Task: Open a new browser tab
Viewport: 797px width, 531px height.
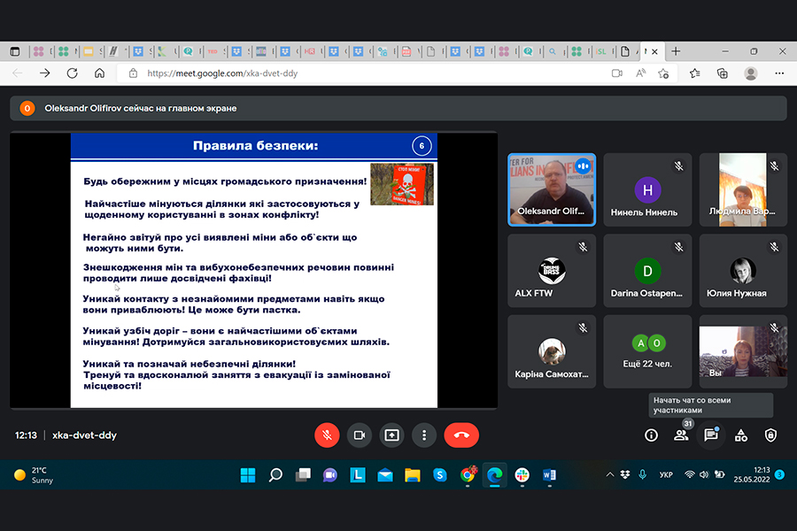Action: click(676, 51)
